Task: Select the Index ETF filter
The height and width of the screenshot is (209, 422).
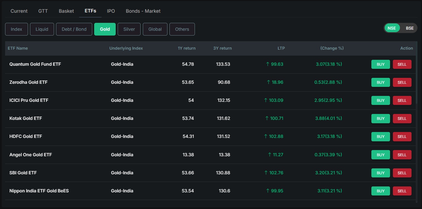Action: [16, 29]
